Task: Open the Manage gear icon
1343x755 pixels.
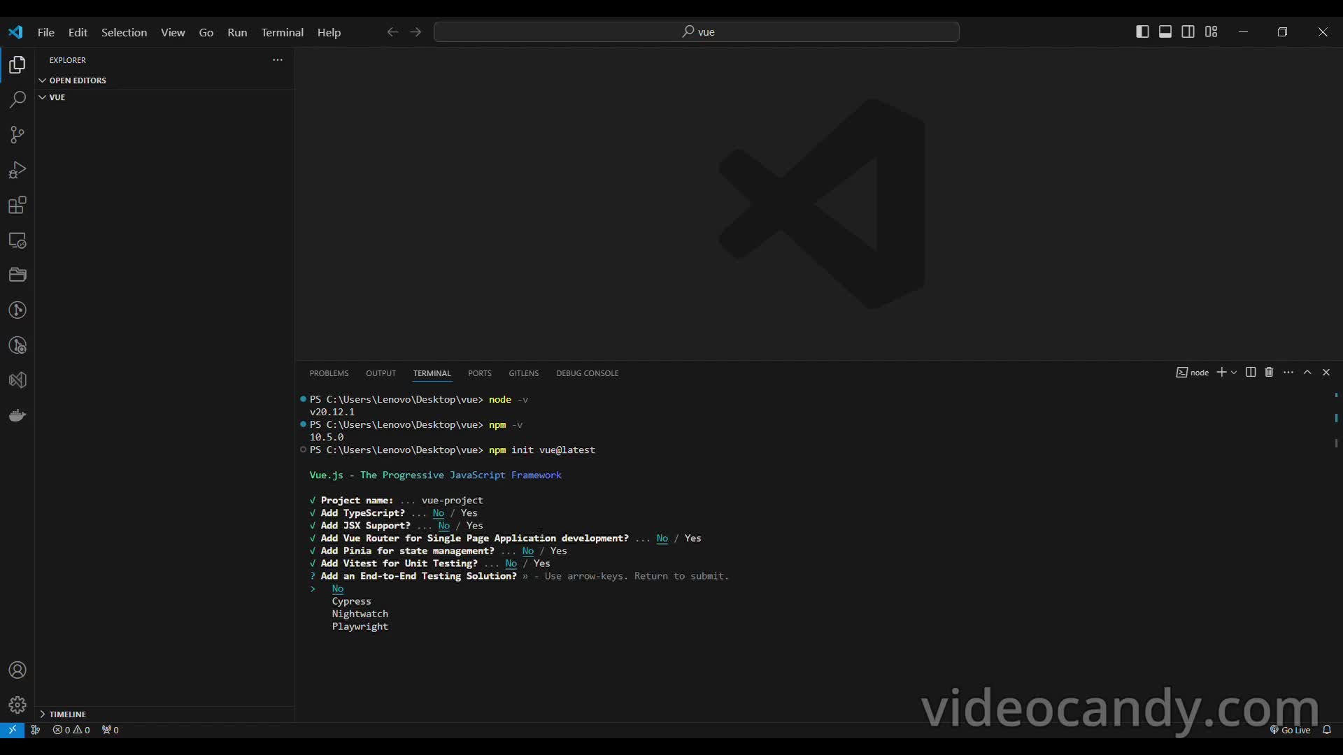Action: tap(17, 705)
